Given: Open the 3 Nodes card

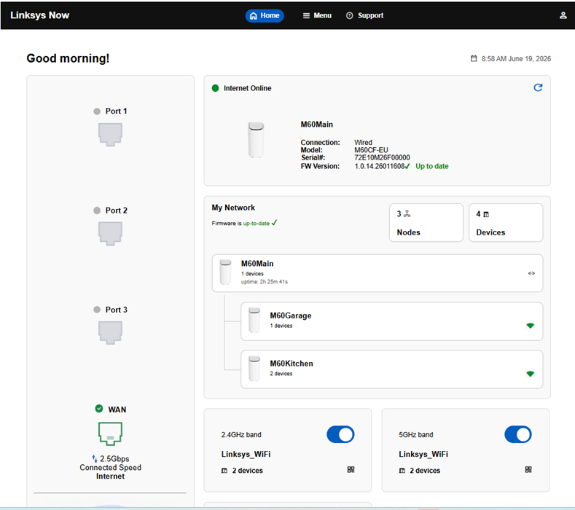Looking at the screenshot, I should click(x=426, y=222).
